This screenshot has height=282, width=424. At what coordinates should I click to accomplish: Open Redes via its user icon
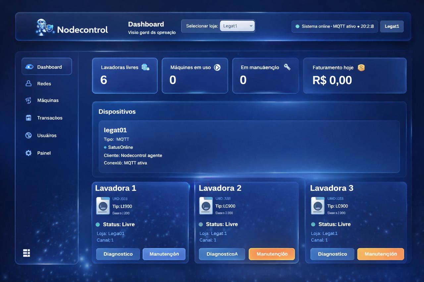pos(28,83)
